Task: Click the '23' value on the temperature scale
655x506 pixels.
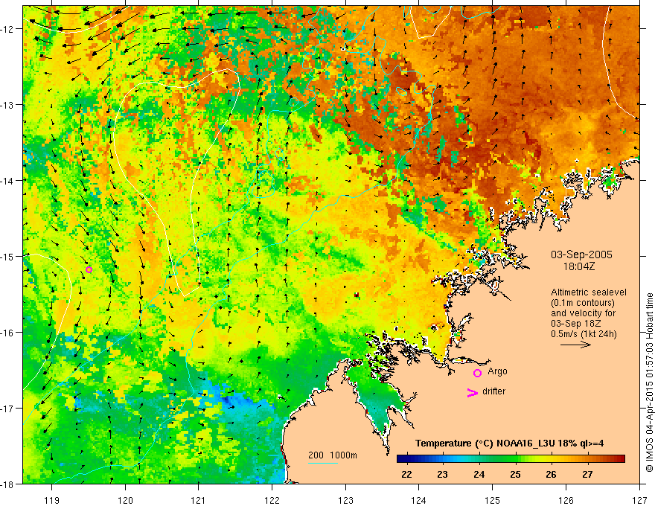Action: click(442, 474)
